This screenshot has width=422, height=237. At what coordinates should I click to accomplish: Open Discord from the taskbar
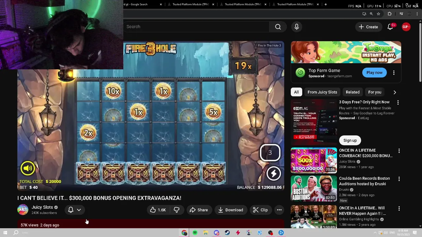[216, 233]
